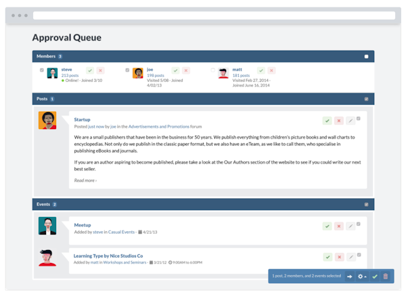This screenshot has width=406, height=292.
Task: Click avatar beside Learning Type event
Action: [47, 258]
